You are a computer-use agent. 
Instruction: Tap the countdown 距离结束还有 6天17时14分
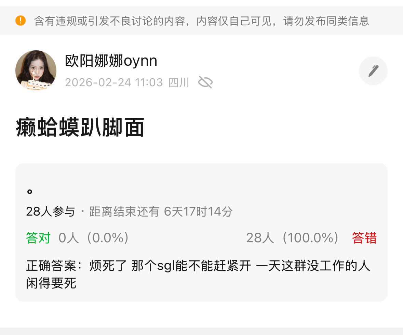point(161,211)
